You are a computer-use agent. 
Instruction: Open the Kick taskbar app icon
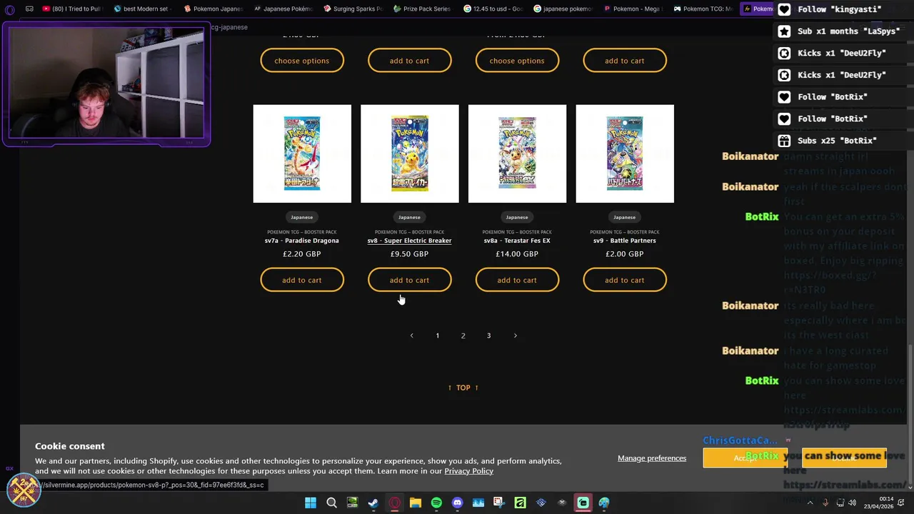click(583, 503)
